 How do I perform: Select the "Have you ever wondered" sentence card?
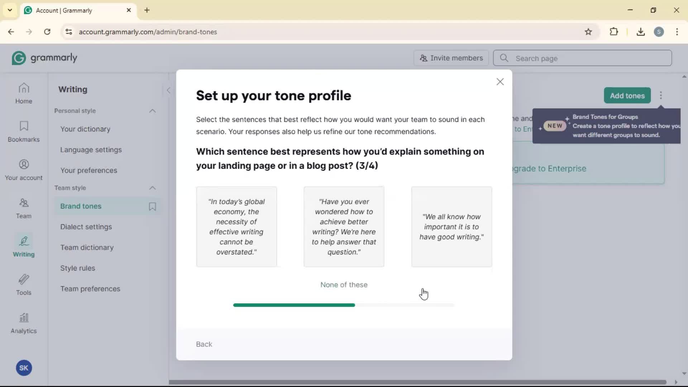(344, 226)
